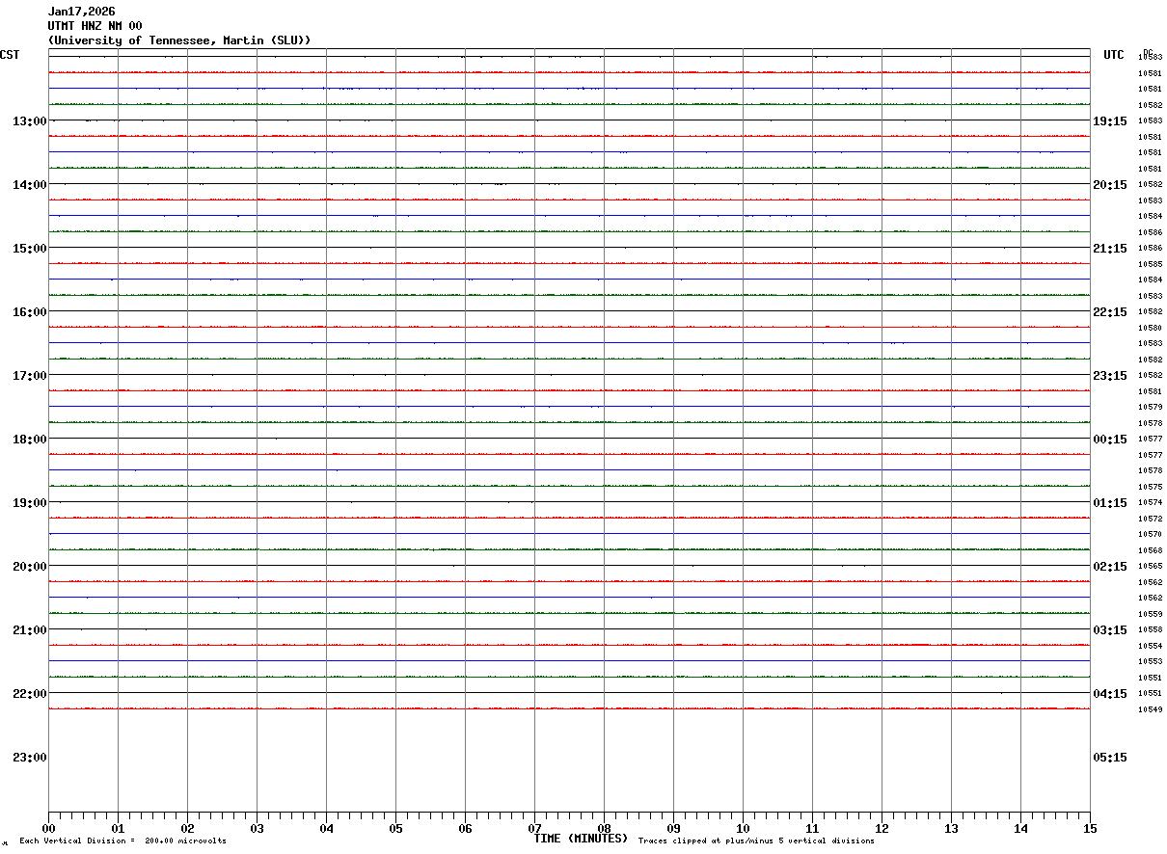The width and height of the screenshot is (1167, 854).
Task: Click minute 12 on the time axis
Action: 882,828
